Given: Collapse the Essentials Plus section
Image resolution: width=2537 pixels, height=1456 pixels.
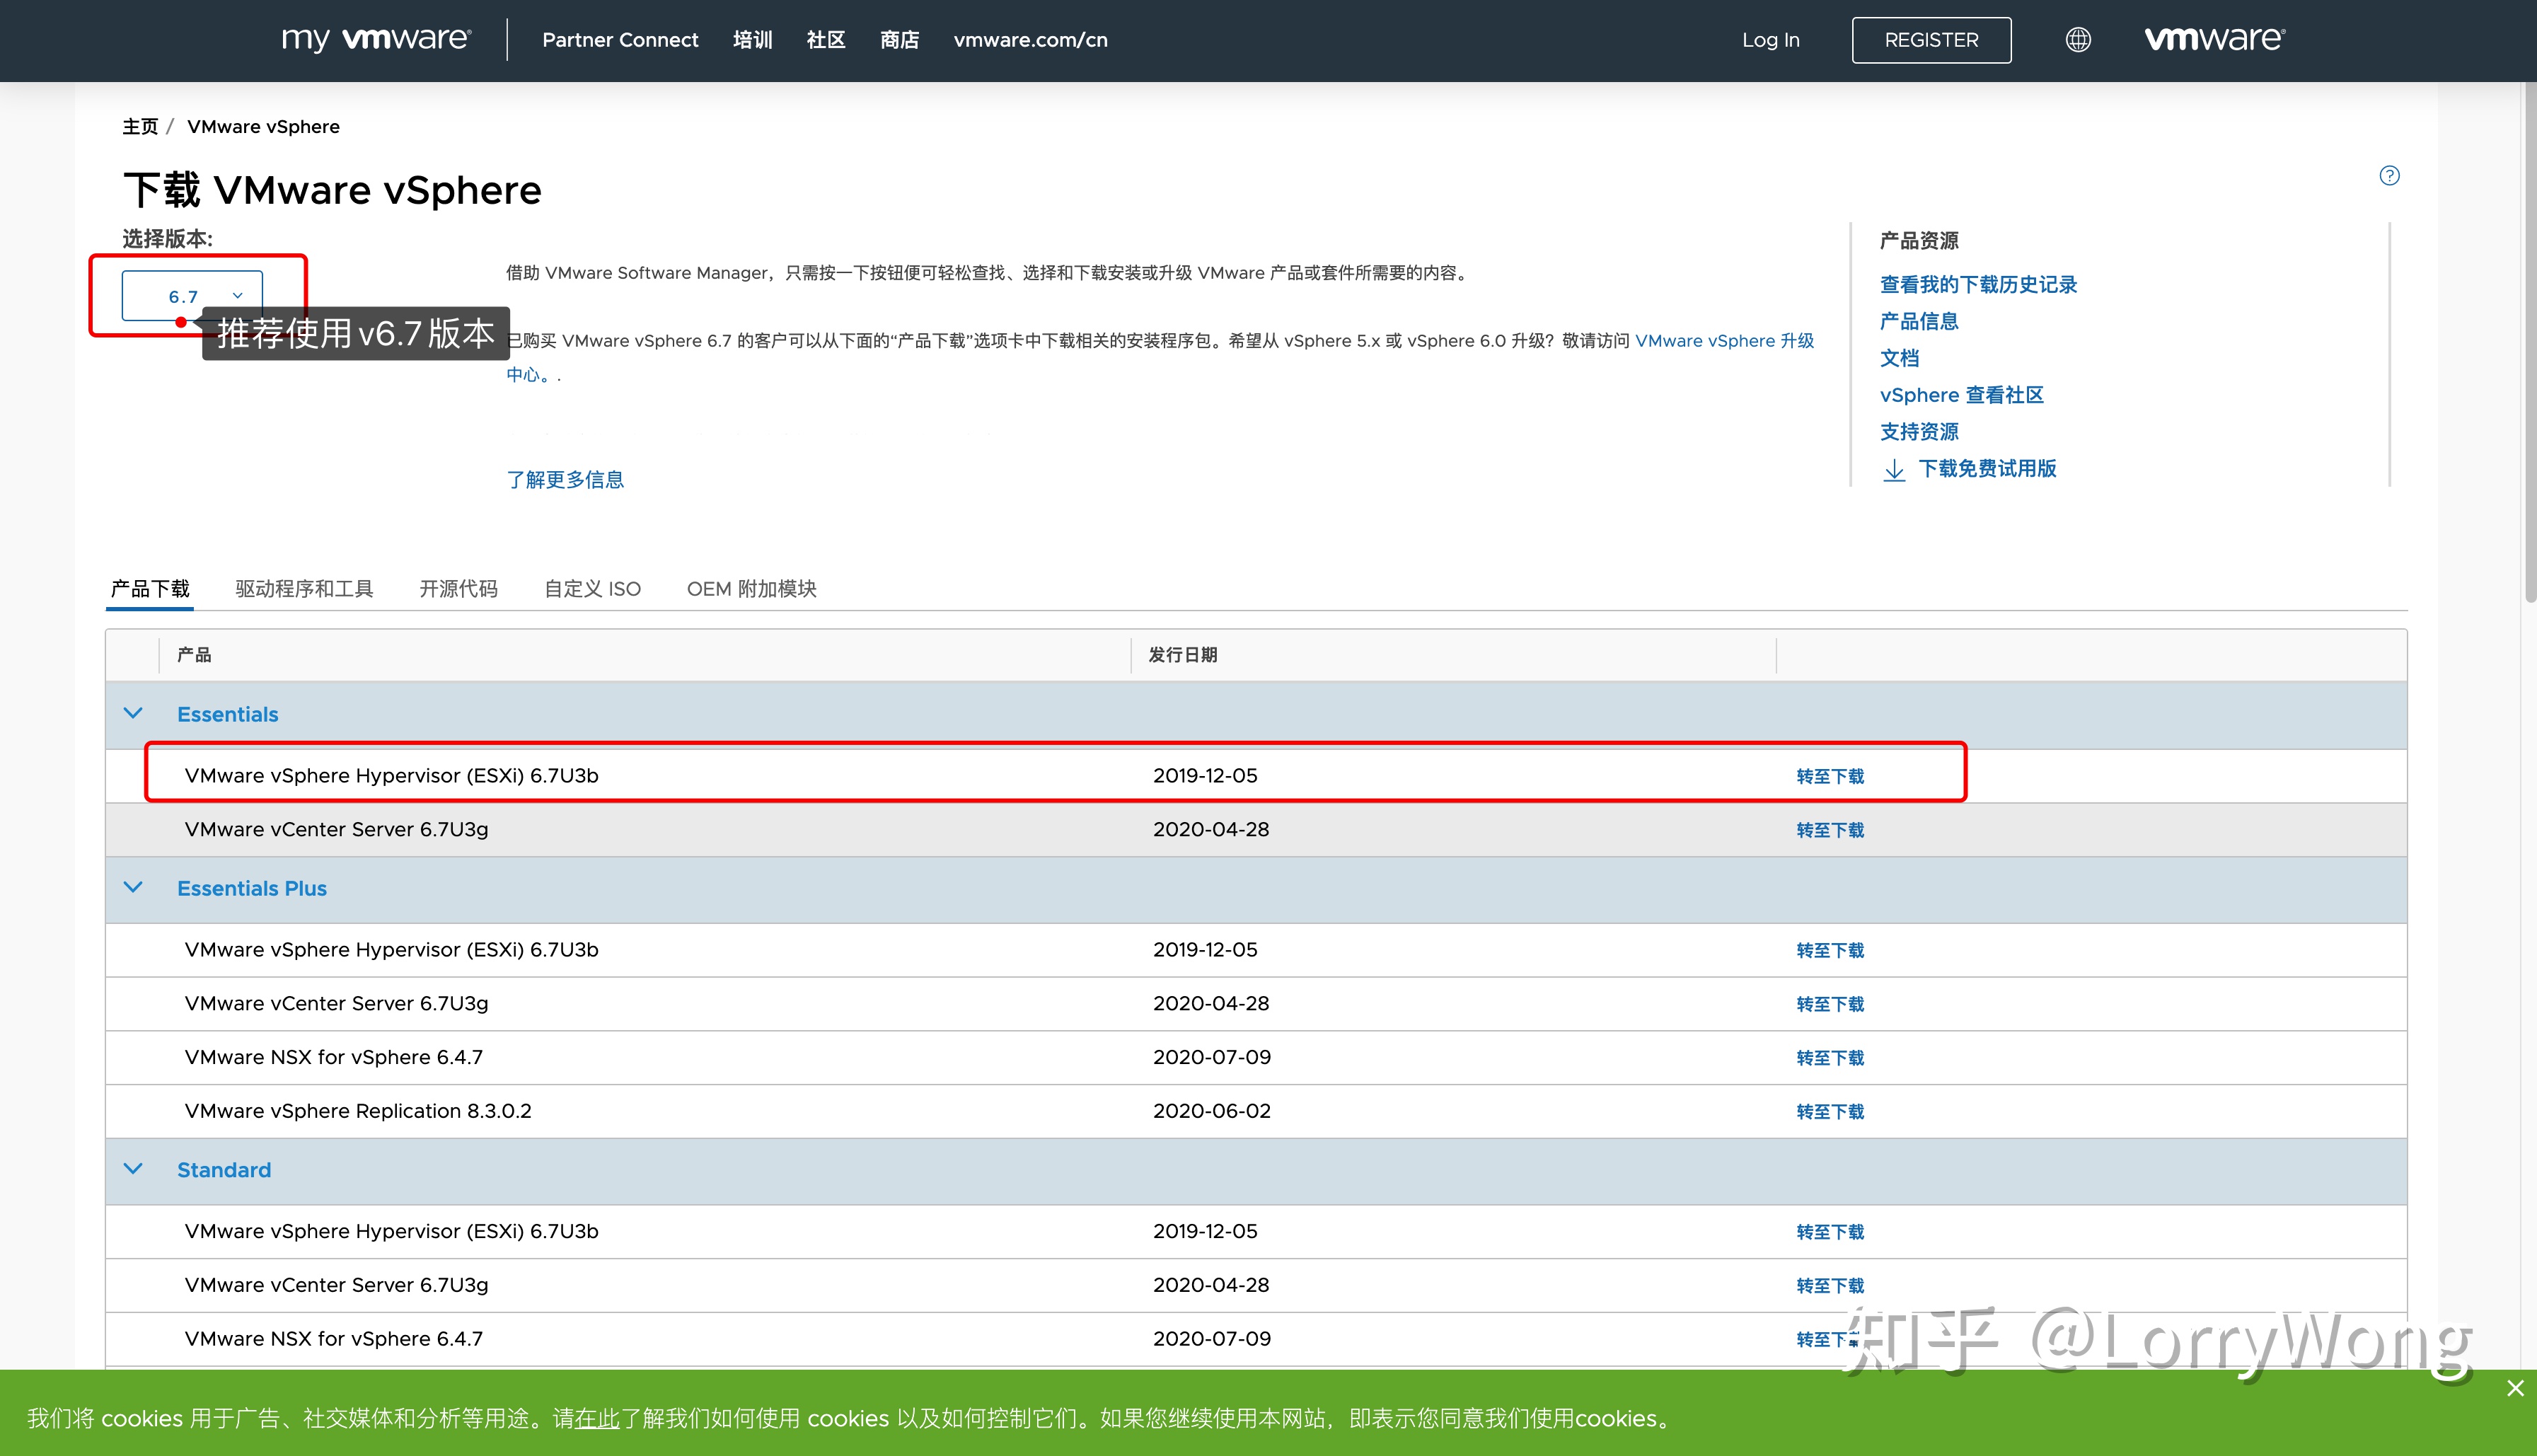Looking at the screenshot, I should coord(133,888).
